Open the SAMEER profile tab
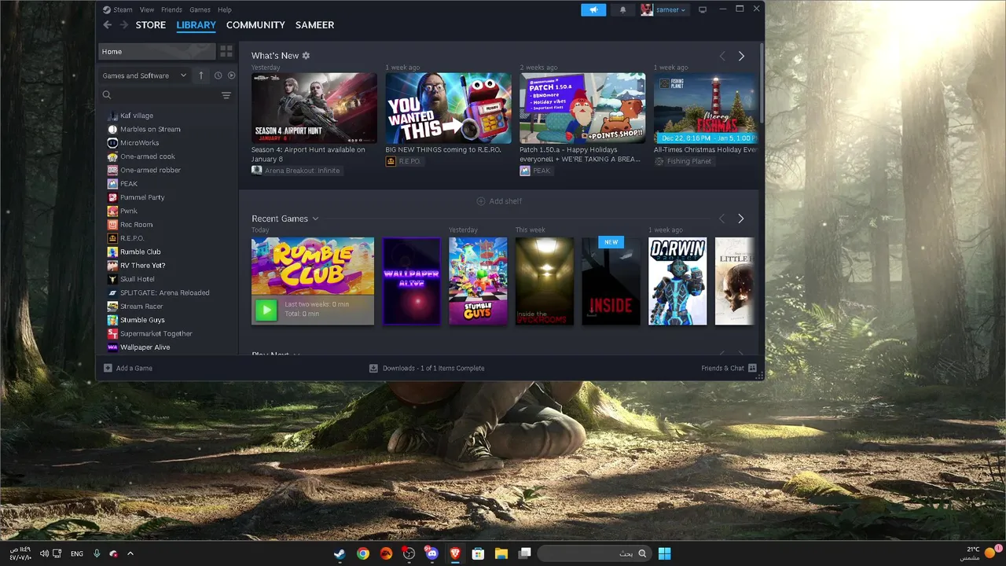Viewport: 1006px width, 566px height. [314, 25]
